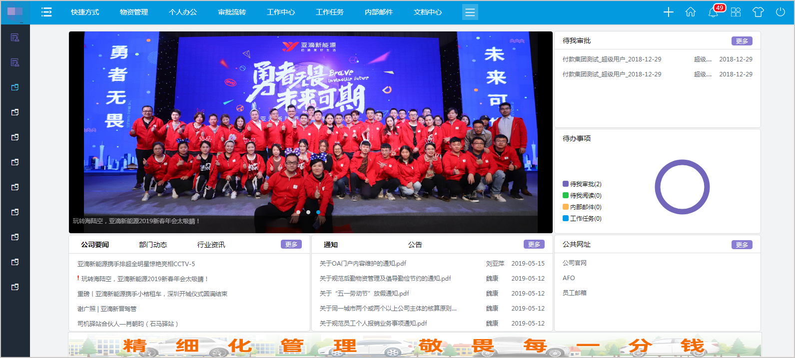The width and height of the screenshot is (795, 358).
Task: Switch to the 公告 tab
Action: [415, 245]
